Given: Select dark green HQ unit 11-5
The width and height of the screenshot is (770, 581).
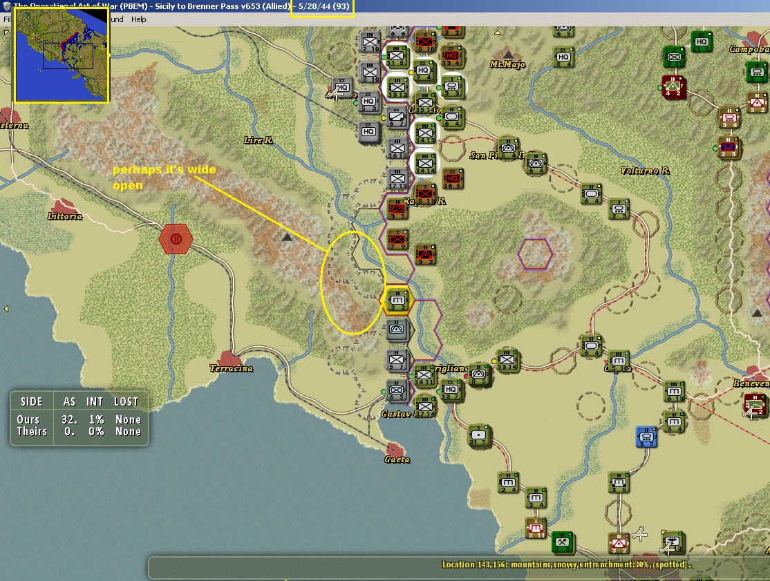Looking at the screenshot, I should tap(702, 42).
